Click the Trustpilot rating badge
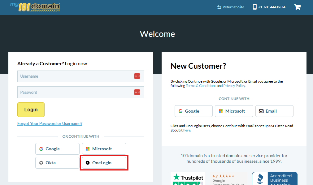313x185 pixels. (188, 179)
